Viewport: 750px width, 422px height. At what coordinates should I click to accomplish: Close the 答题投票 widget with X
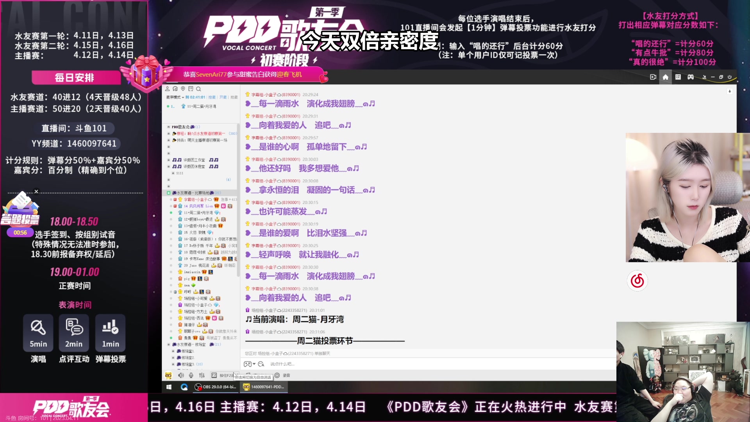[x=36, y=191]
